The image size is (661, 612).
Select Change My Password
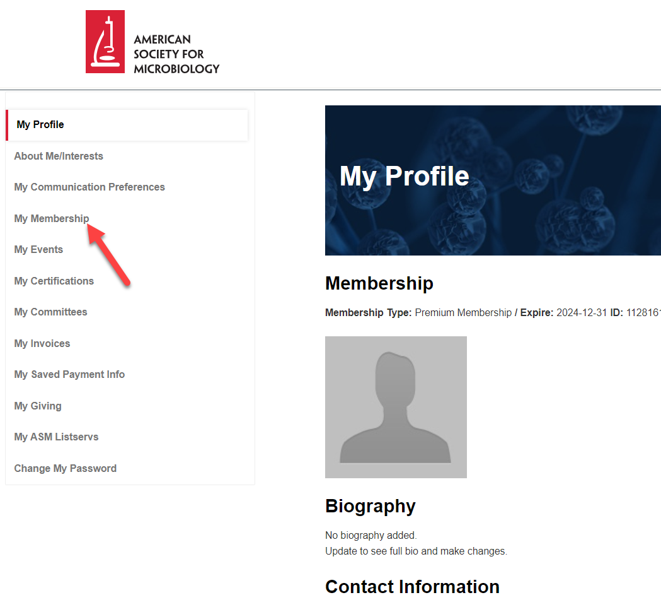point(65,468)
